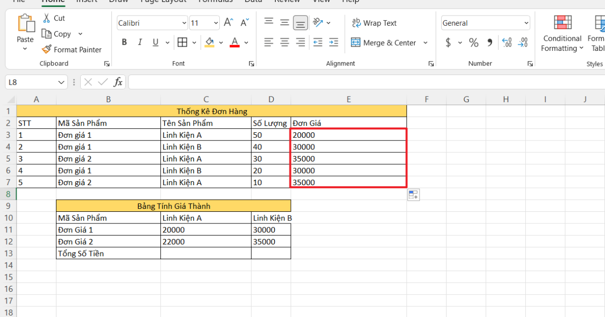Click the Số Lượng header cell
The image size is (605, 317).
tap(271, 123)
